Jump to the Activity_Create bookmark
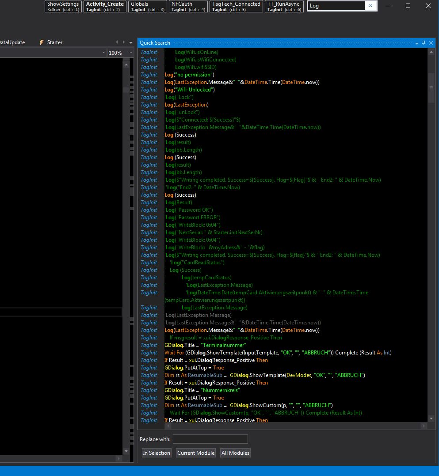 point(105,6)
